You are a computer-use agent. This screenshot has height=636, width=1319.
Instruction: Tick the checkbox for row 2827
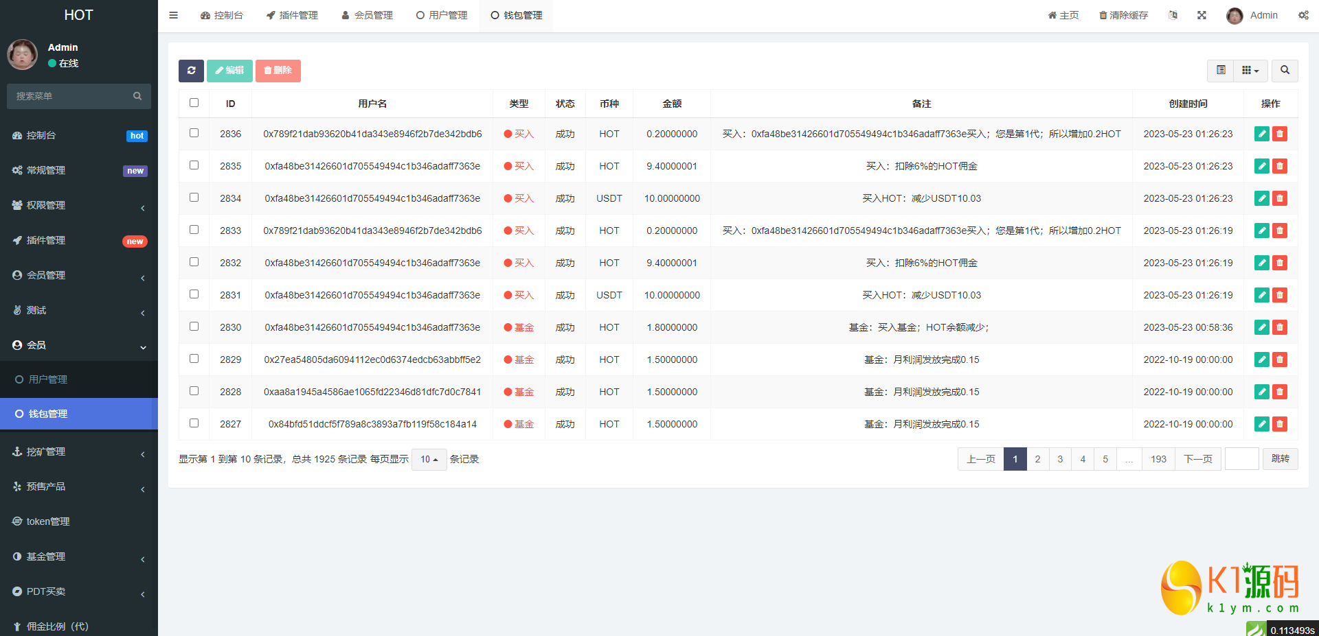click(x=194, y=423)
